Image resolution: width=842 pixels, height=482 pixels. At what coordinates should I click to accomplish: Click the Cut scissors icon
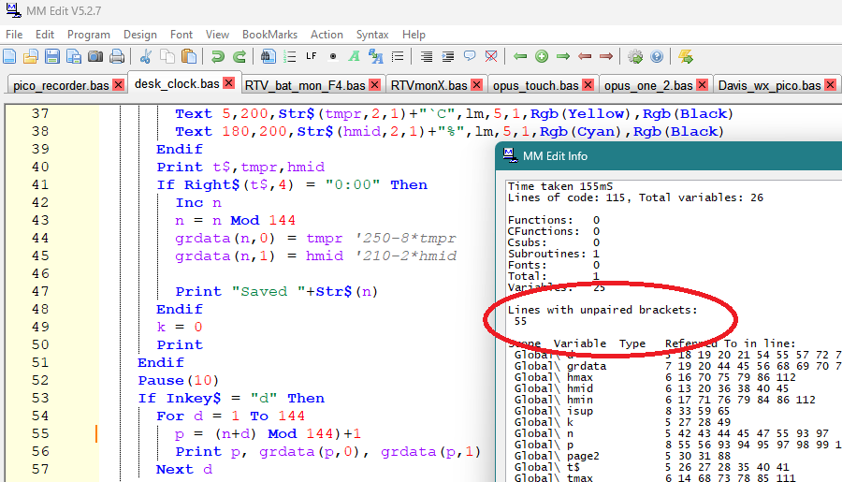[x=147, y=56]
